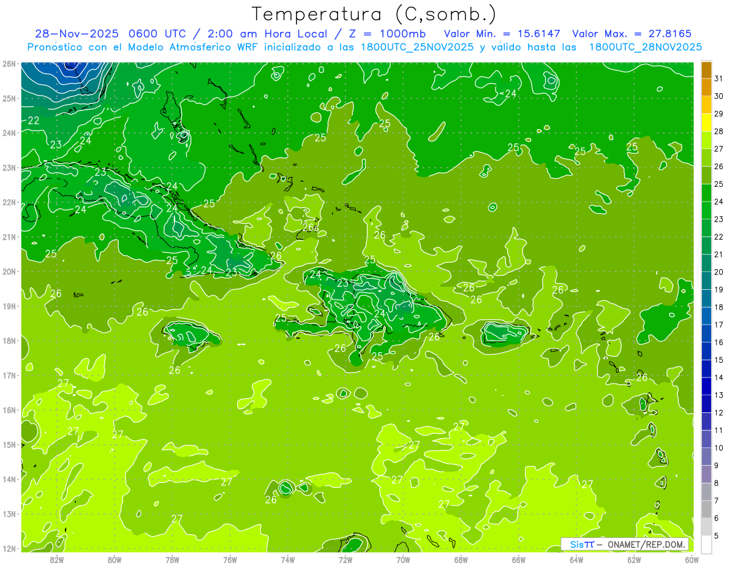The width and height of the screenshot is (735, 568).
Task: Click the '70W' longitude axis label
Action: (x=403, y=559)
